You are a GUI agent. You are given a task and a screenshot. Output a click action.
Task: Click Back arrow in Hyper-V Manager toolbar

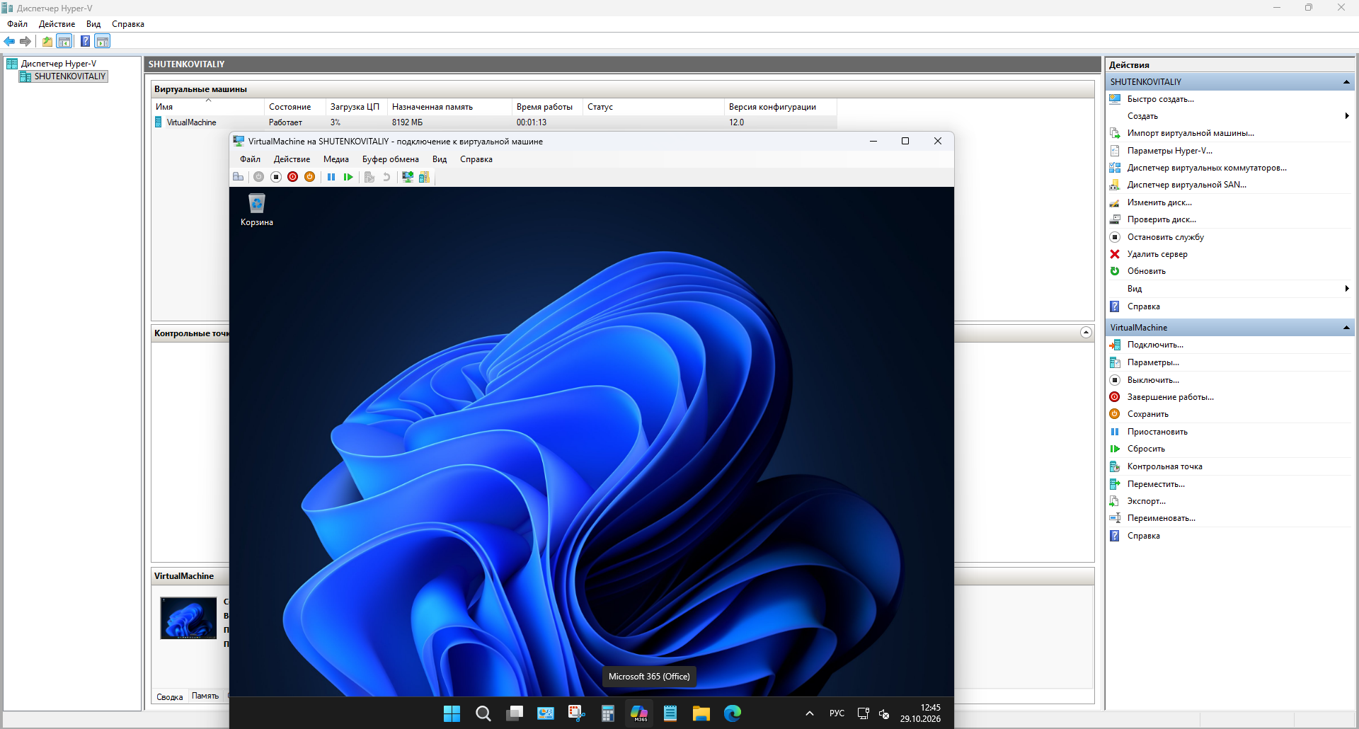tap(9, 41)
